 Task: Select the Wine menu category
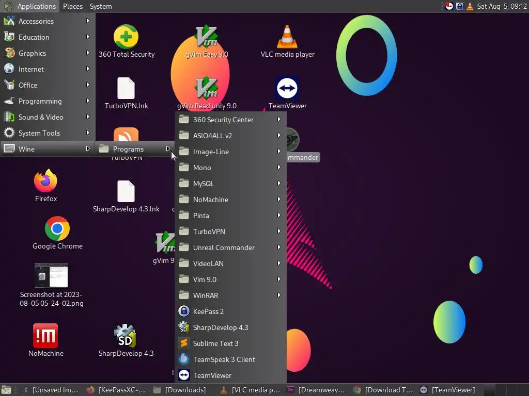(x=48, y=149)
